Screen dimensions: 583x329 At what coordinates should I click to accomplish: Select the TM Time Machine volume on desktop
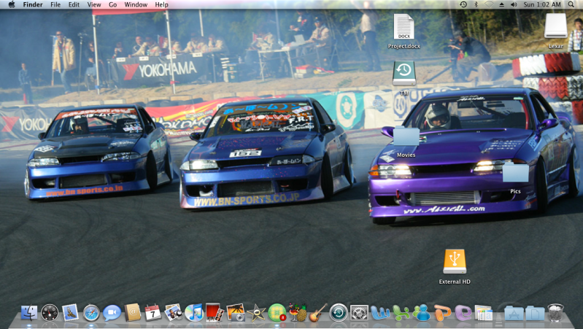404,78
